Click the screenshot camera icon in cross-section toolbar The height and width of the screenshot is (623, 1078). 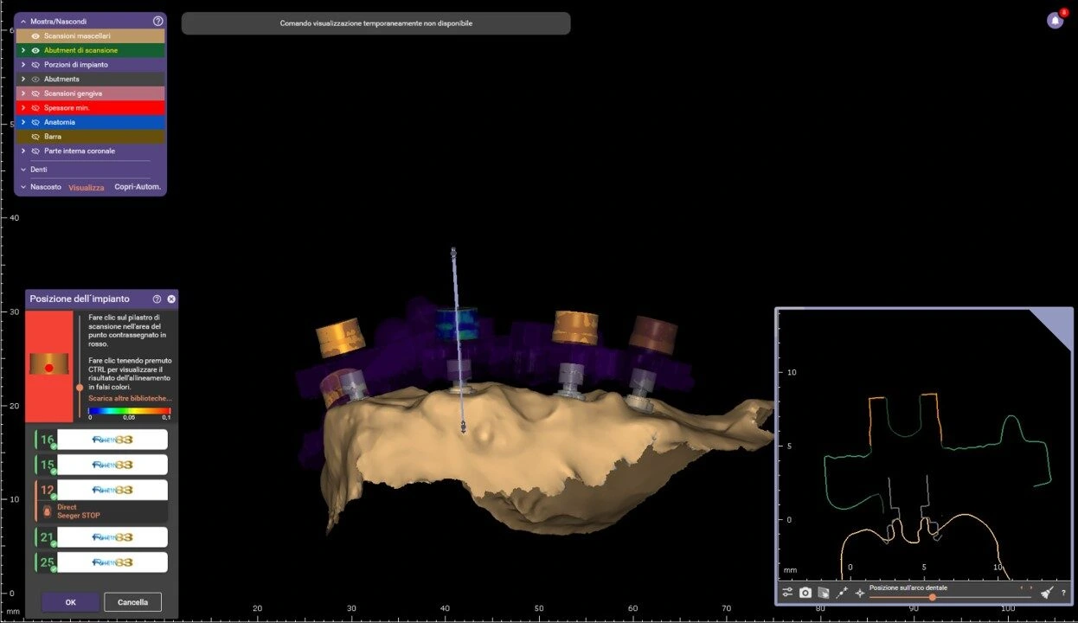(x=805, y=593)
